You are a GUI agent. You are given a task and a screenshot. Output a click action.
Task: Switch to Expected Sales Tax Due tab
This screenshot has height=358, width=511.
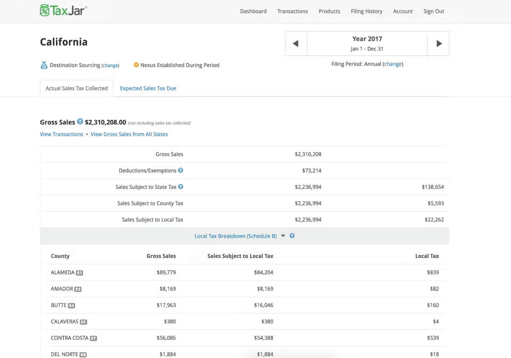148,88
